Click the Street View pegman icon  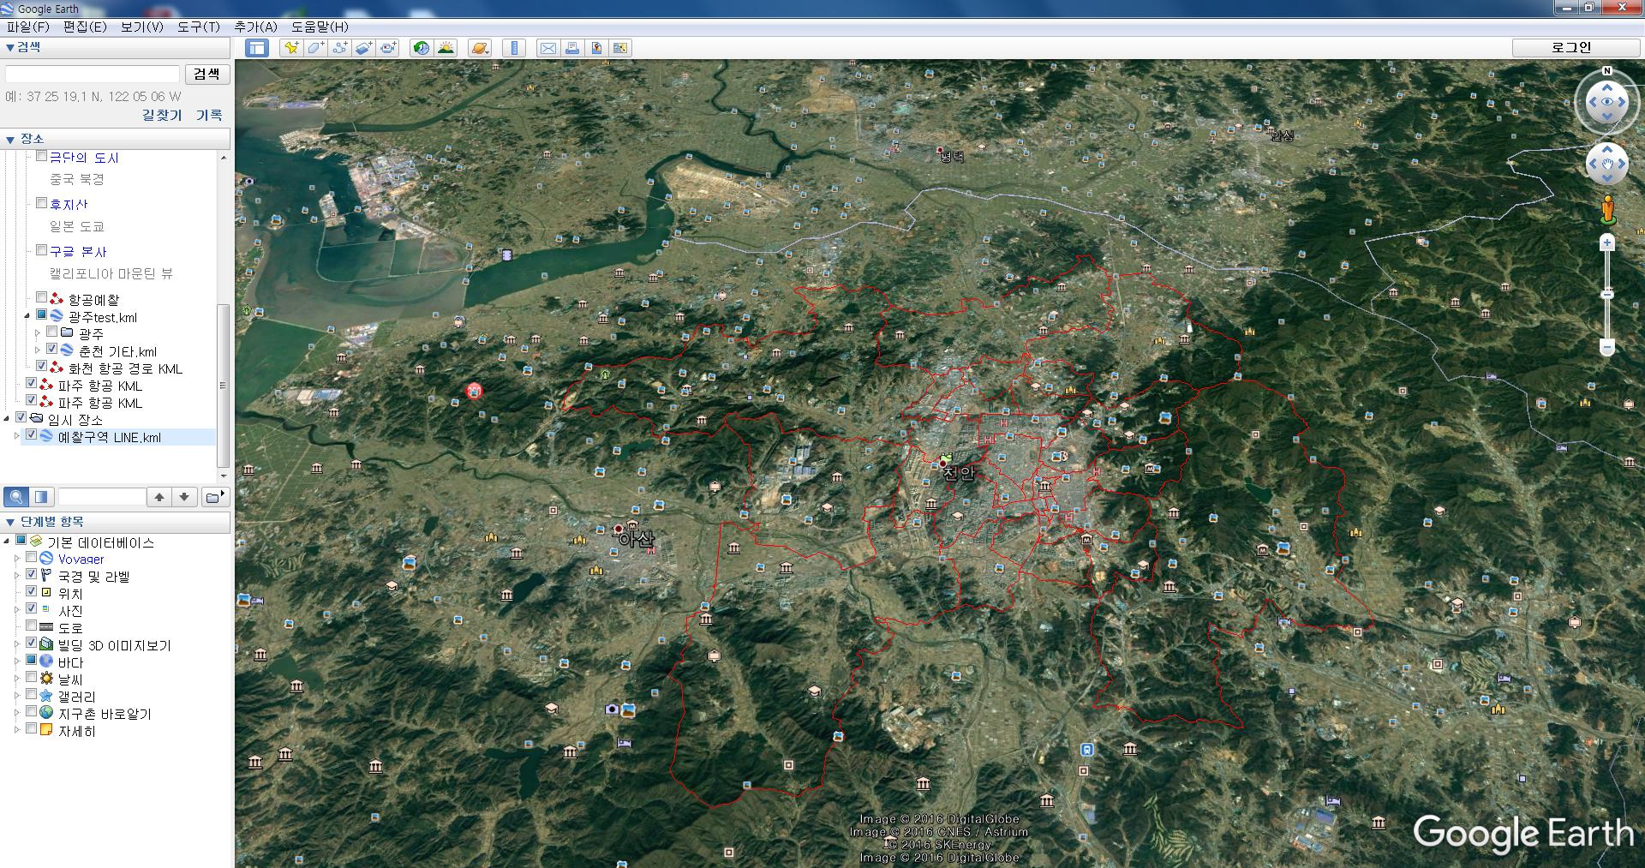point(1608,210)
